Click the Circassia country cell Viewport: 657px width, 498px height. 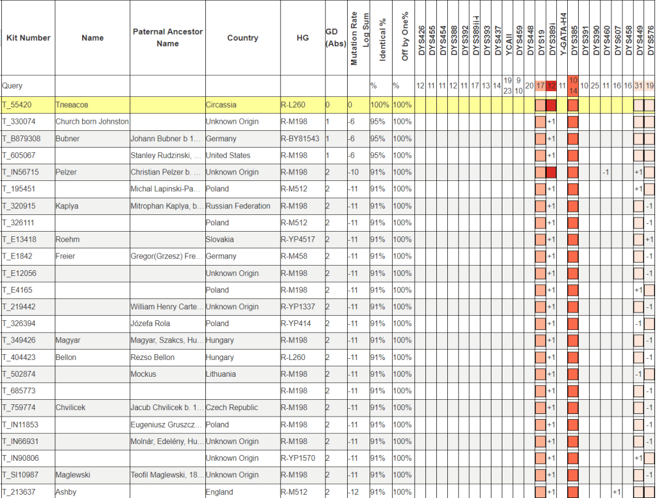coord(221,105)
